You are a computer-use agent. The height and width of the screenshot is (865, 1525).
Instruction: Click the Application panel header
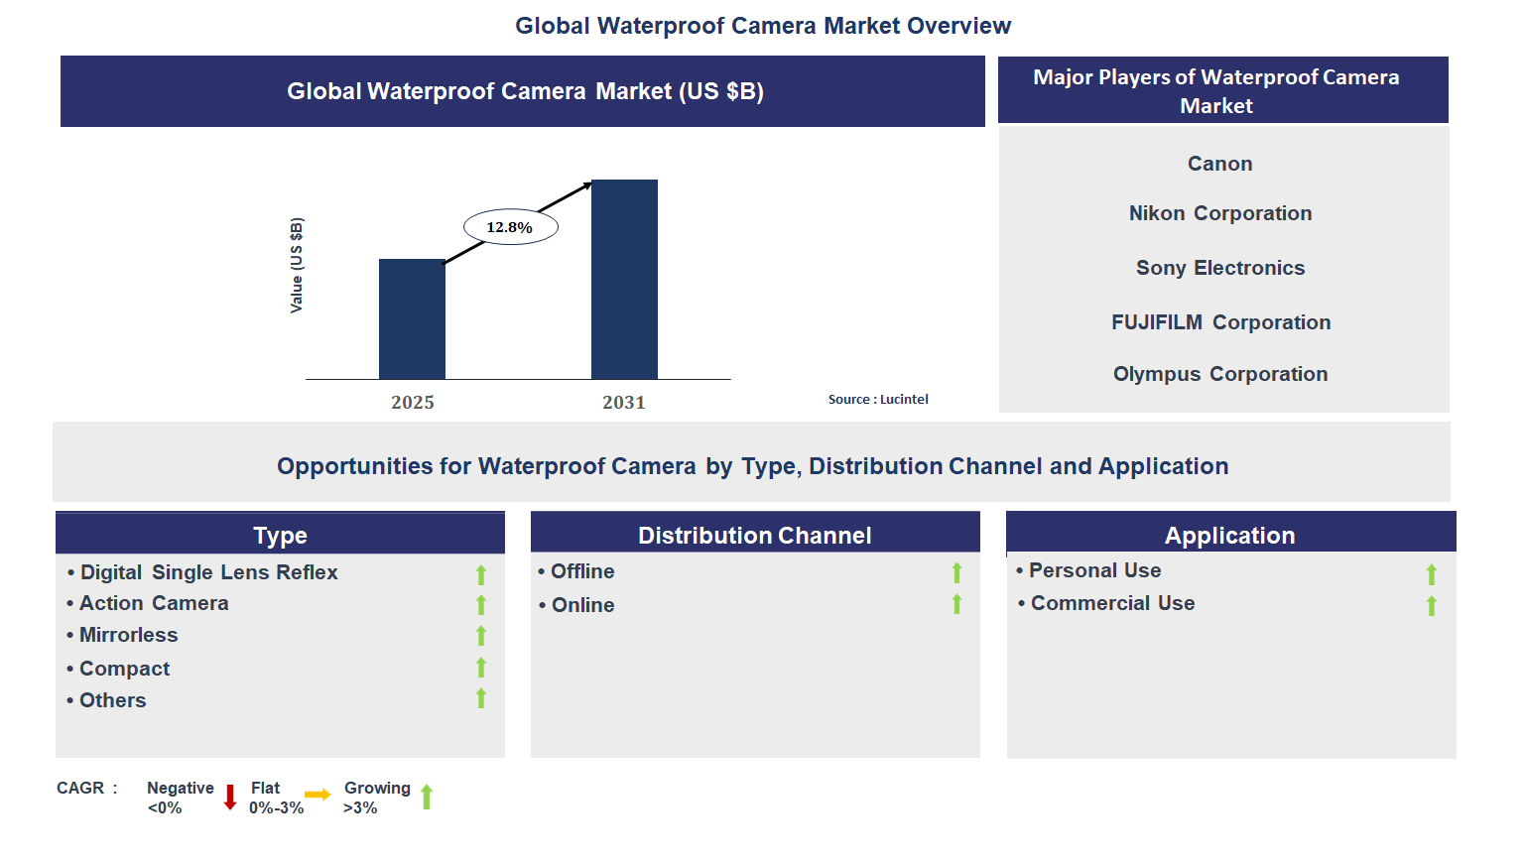(1230, 535)
